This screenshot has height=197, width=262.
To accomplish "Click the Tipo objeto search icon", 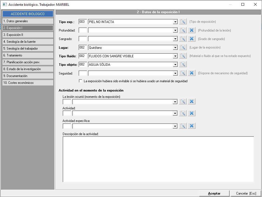I will click(x=183, y=64).
